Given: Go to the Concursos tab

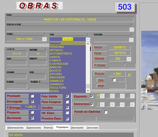Looking at the screenshot, I should coord(92,128).
